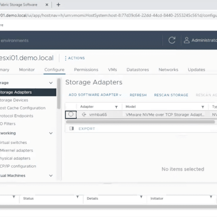This screenshot has height=217, width=217.
Task: Click the Initiator column header
Action: coord(157,198)
